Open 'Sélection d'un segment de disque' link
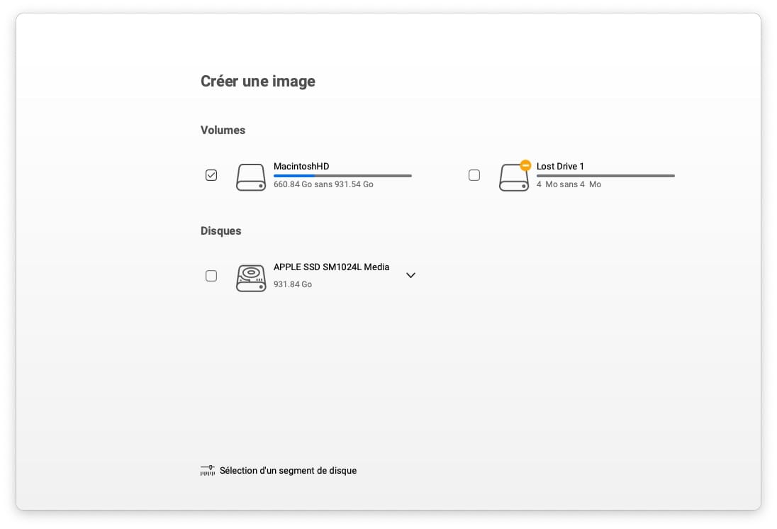This screenshot has height=529, width=777. click(288, 471)
